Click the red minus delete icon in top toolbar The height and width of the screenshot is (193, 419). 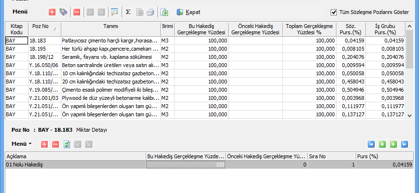[x=77, y=12]
